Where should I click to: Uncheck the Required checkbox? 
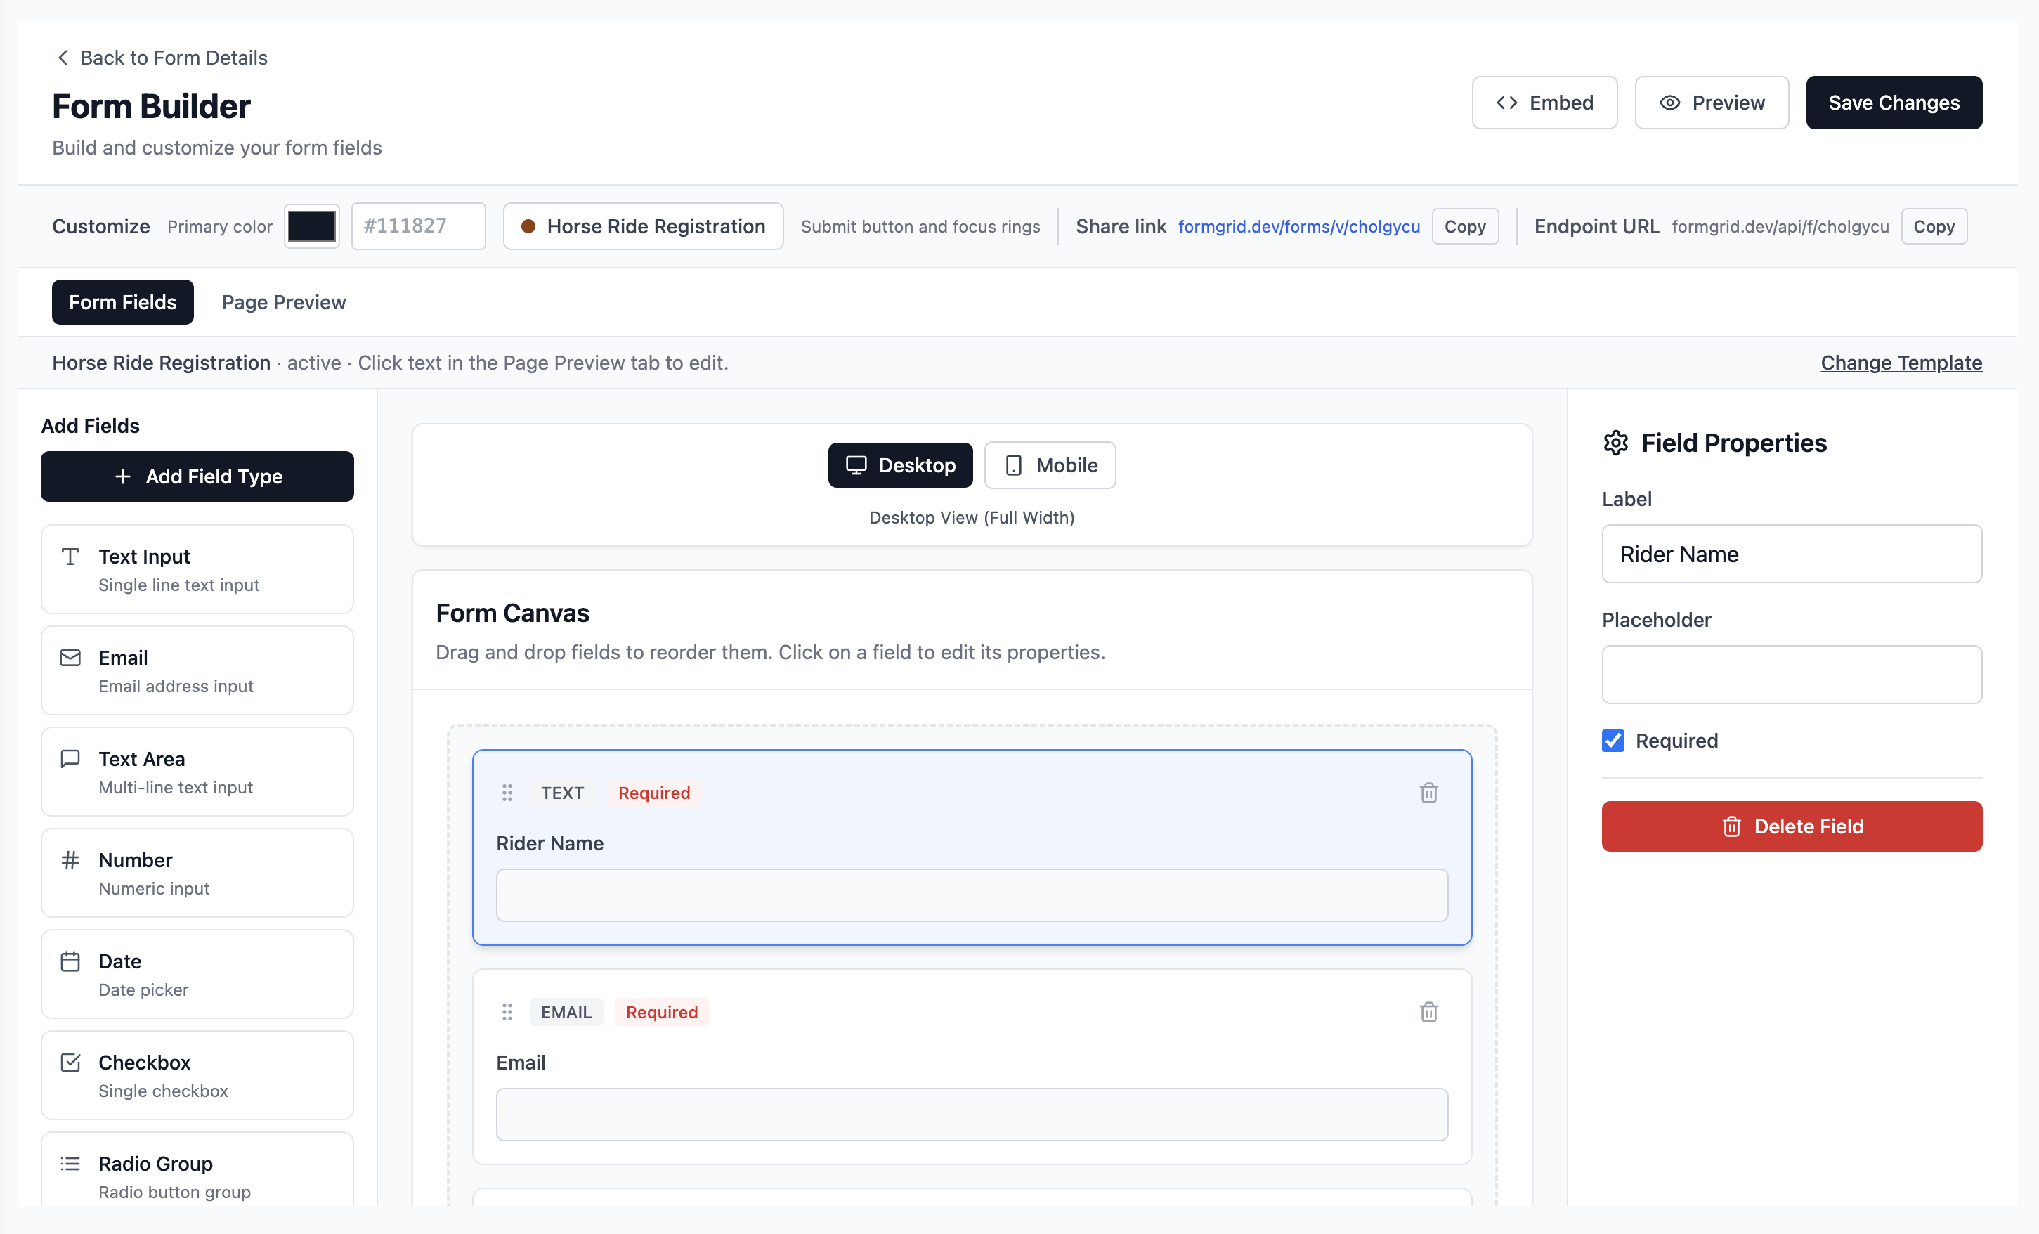[1613, 741]
